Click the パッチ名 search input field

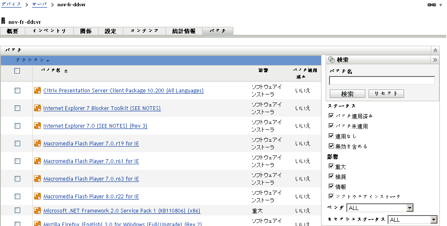(x=382, y=81)
